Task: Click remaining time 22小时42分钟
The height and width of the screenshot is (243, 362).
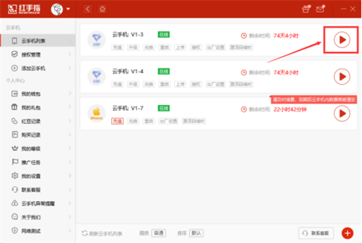Action: [x=290, y=110]
